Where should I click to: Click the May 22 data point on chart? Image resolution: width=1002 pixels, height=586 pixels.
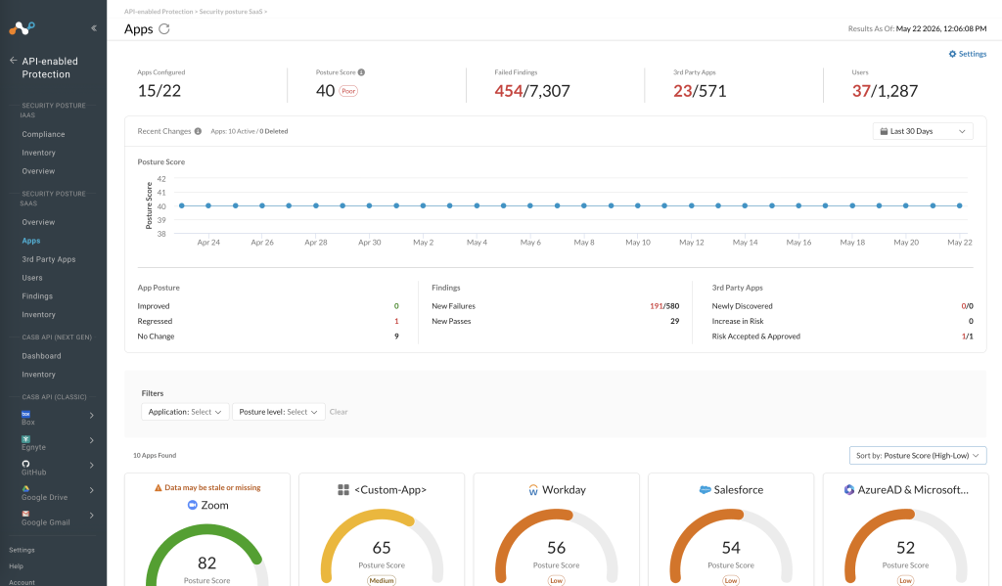click(959, 205)
